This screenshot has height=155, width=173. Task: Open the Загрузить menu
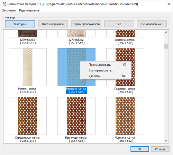point(9,10)
